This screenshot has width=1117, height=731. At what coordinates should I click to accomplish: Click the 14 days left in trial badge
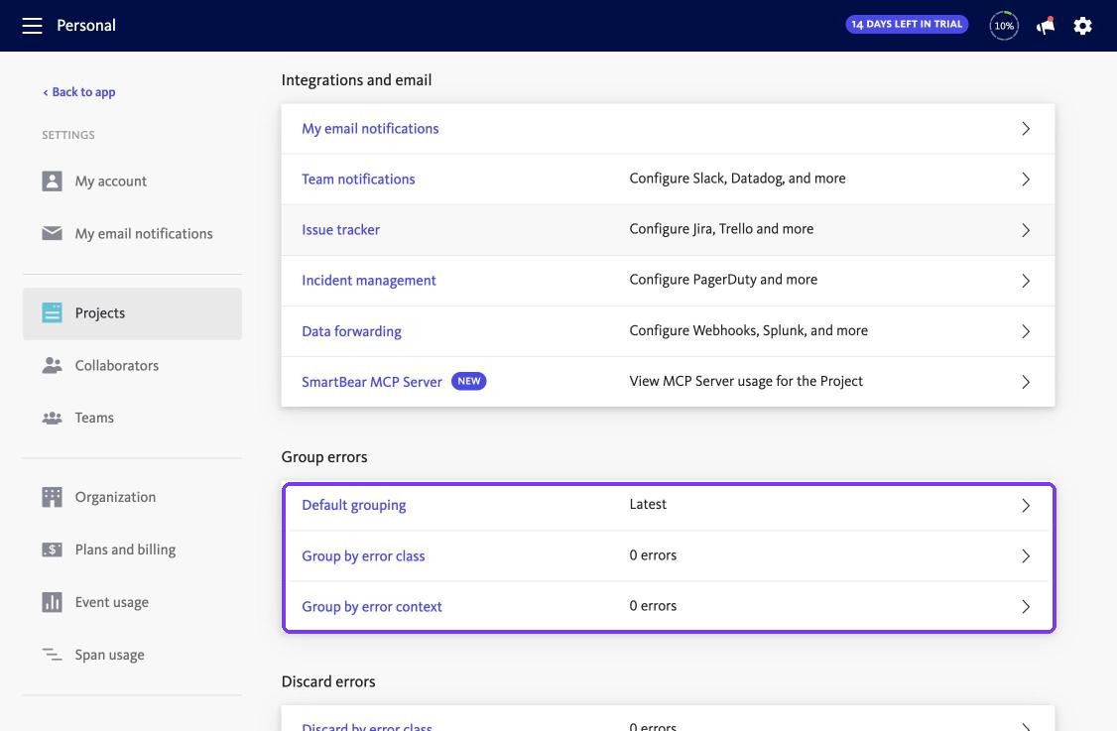pyautogui.click(x=907, y=24)
